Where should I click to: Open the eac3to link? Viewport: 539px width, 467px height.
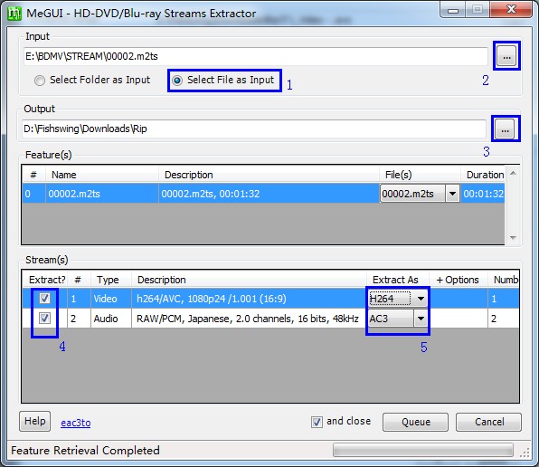(x=76, y=423)
